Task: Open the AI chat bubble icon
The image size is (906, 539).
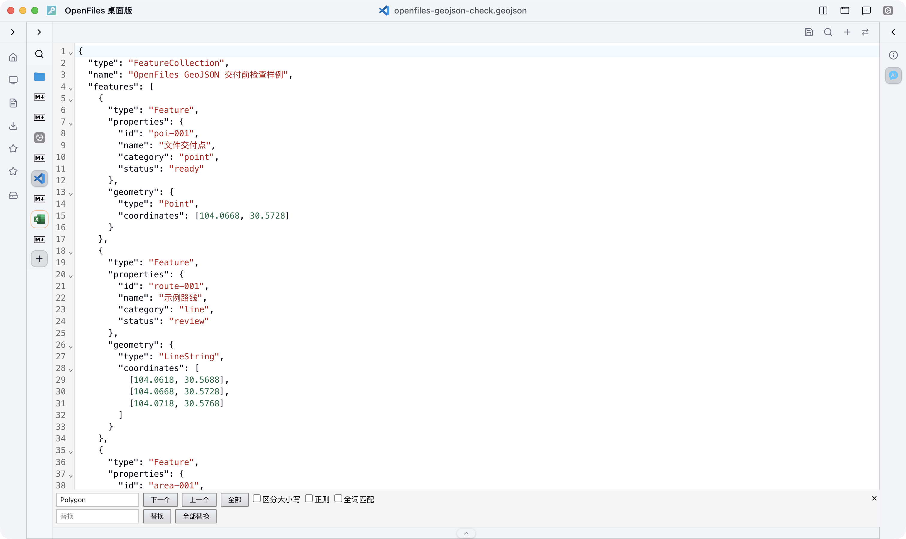Action: (893, 75)
